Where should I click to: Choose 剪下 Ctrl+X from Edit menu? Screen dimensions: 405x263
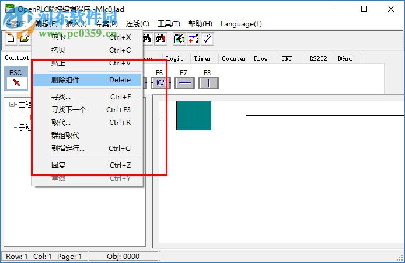pyautogui.click(x=87, y=37)
